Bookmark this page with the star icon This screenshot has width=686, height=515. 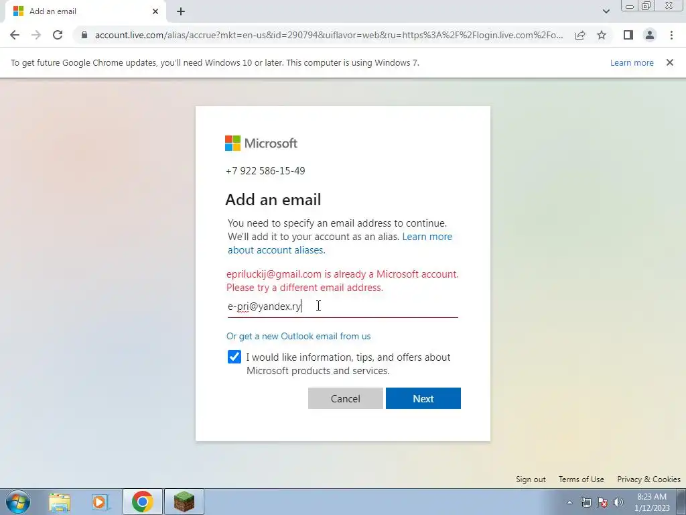(602, 35)
